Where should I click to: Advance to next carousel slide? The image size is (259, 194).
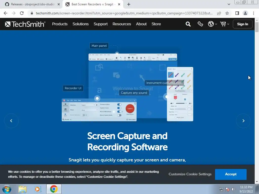(x=243, y=121)
